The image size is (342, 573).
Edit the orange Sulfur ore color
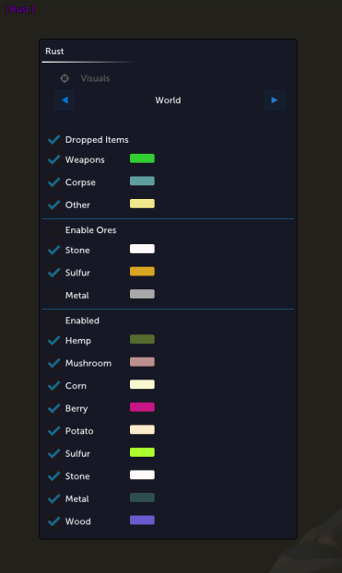(x=142, y=272)
